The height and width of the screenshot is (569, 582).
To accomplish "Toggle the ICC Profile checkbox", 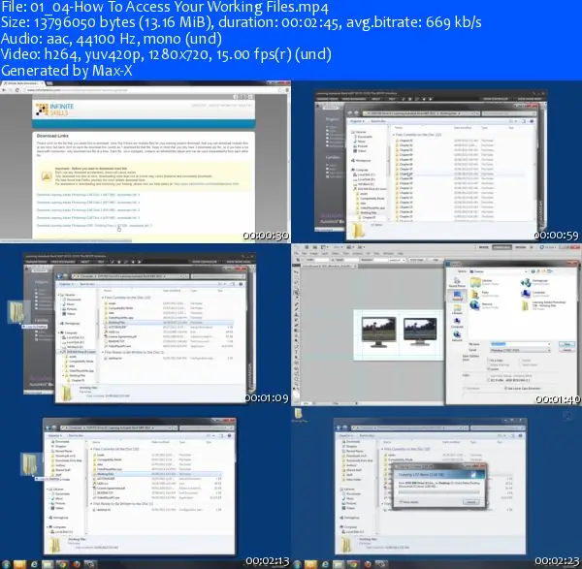I will [489, 380].
